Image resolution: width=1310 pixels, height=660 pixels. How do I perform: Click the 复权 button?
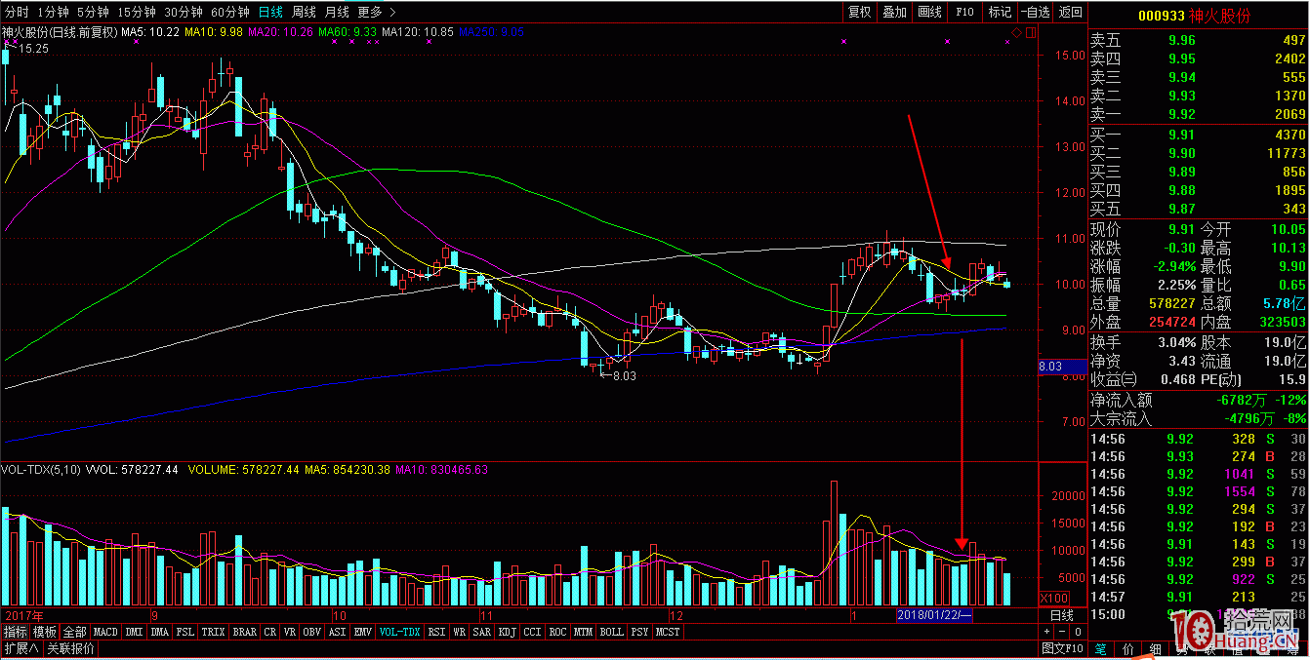(x=859, y=12)
